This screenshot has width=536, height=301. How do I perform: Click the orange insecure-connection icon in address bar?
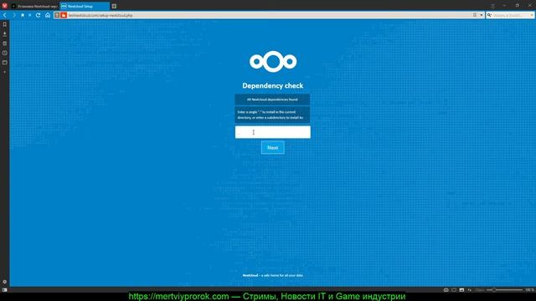64,15
